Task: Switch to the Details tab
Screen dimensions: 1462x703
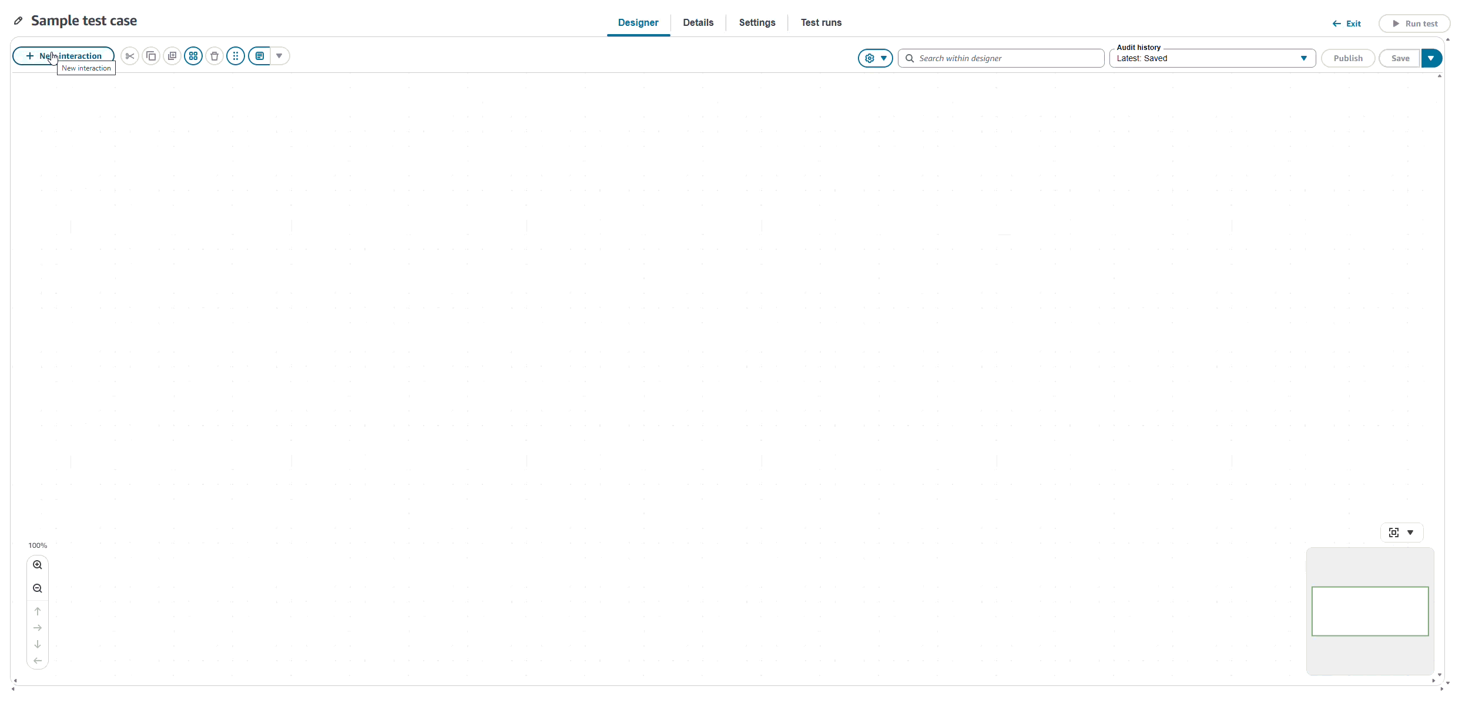Action: [x=698, y=23]
